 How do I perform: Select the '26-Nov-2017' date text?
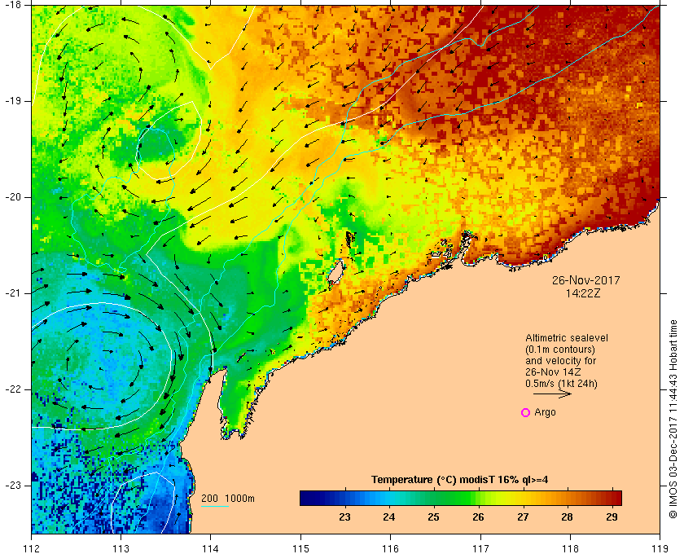click(x=585, y=280)
